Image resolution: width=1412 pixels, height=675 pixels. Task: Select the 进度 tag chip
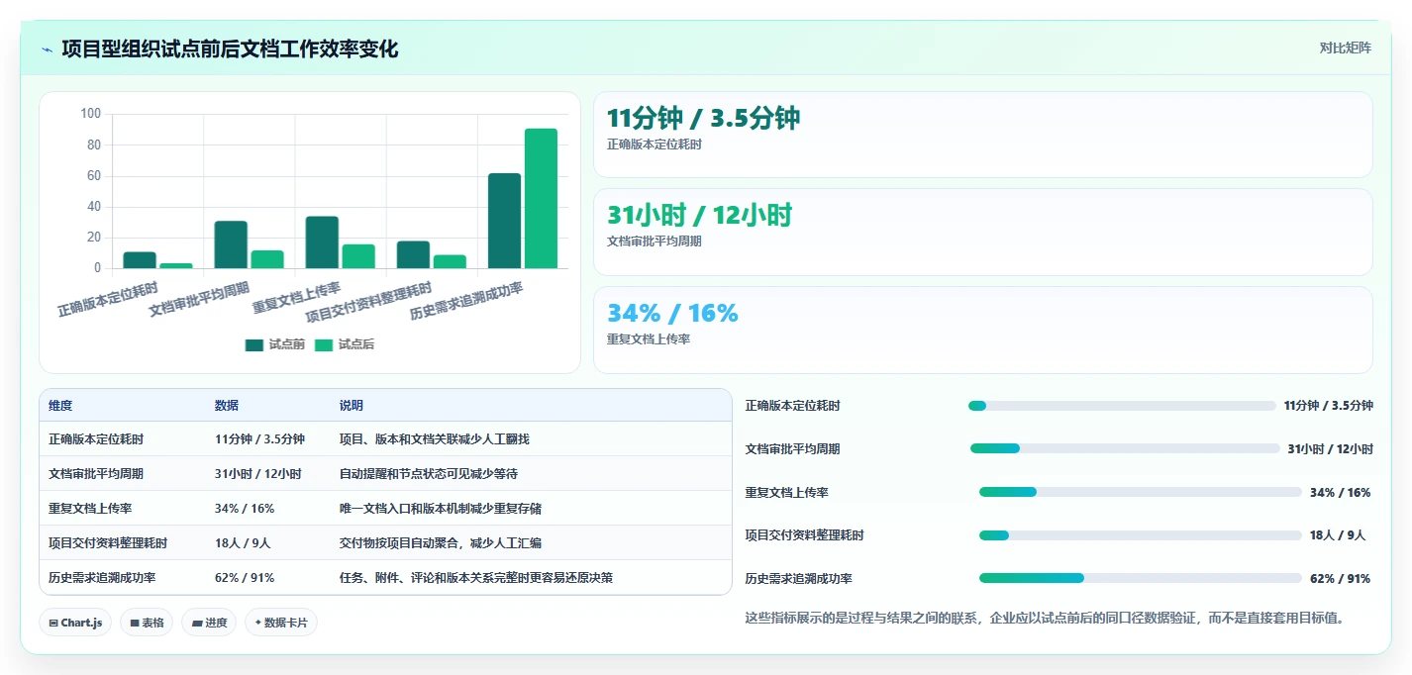(x=209, y=623)
